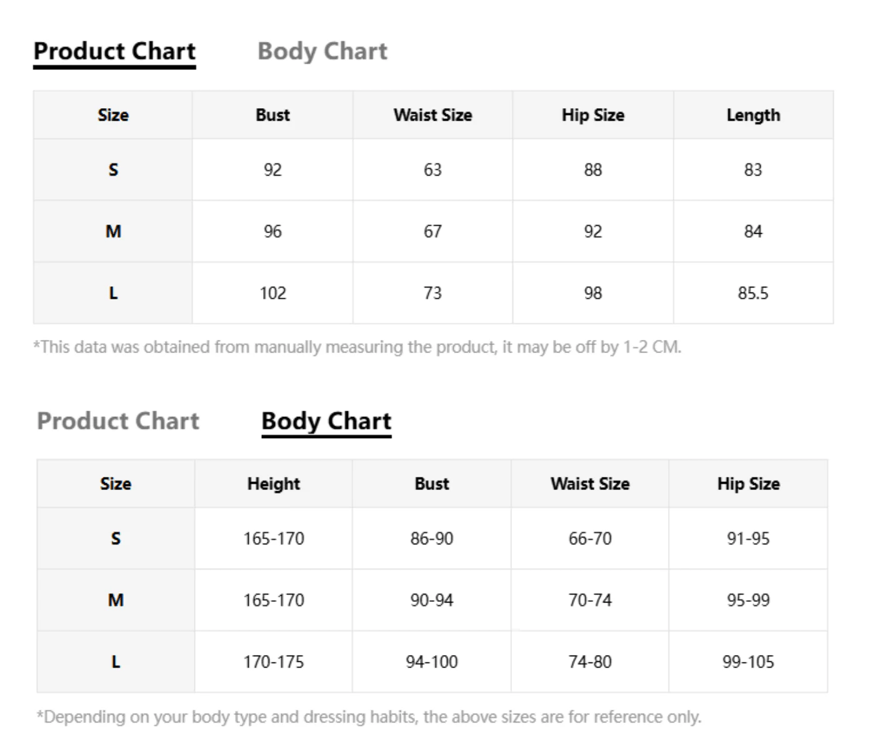875x750 pixels.
Task: Select the L size row in product table
Action: tap(433, 293)
